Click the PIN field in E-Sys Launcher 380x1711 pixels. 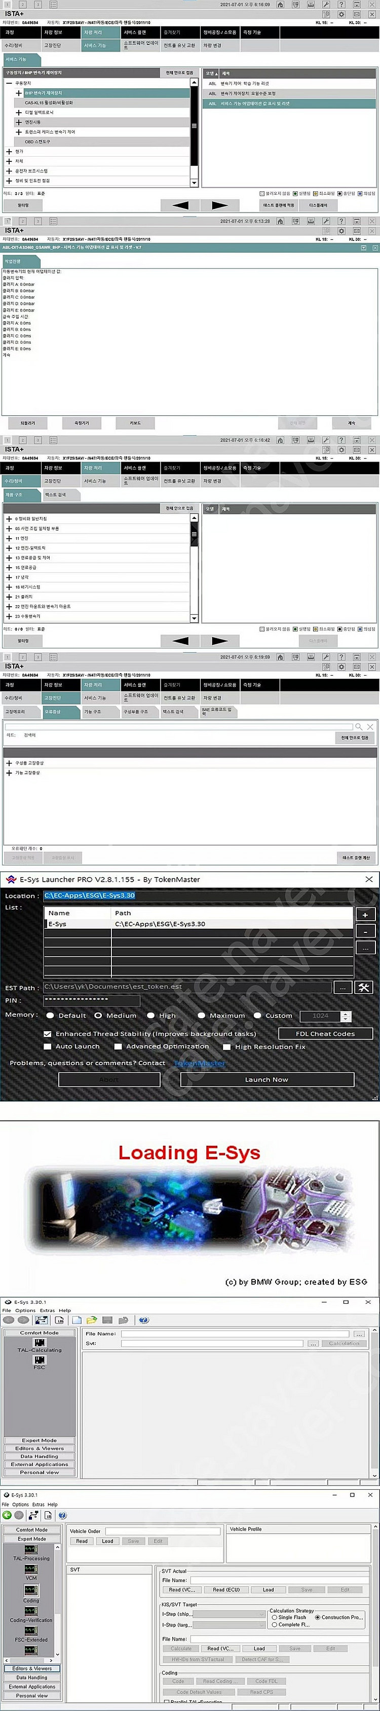92,1000
